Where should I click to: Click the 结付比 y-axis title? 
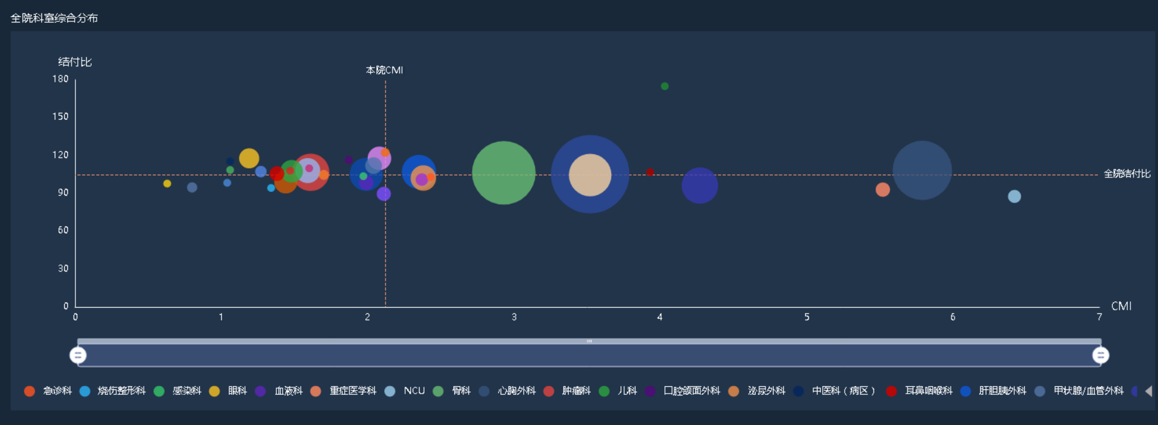pos(75,61)
